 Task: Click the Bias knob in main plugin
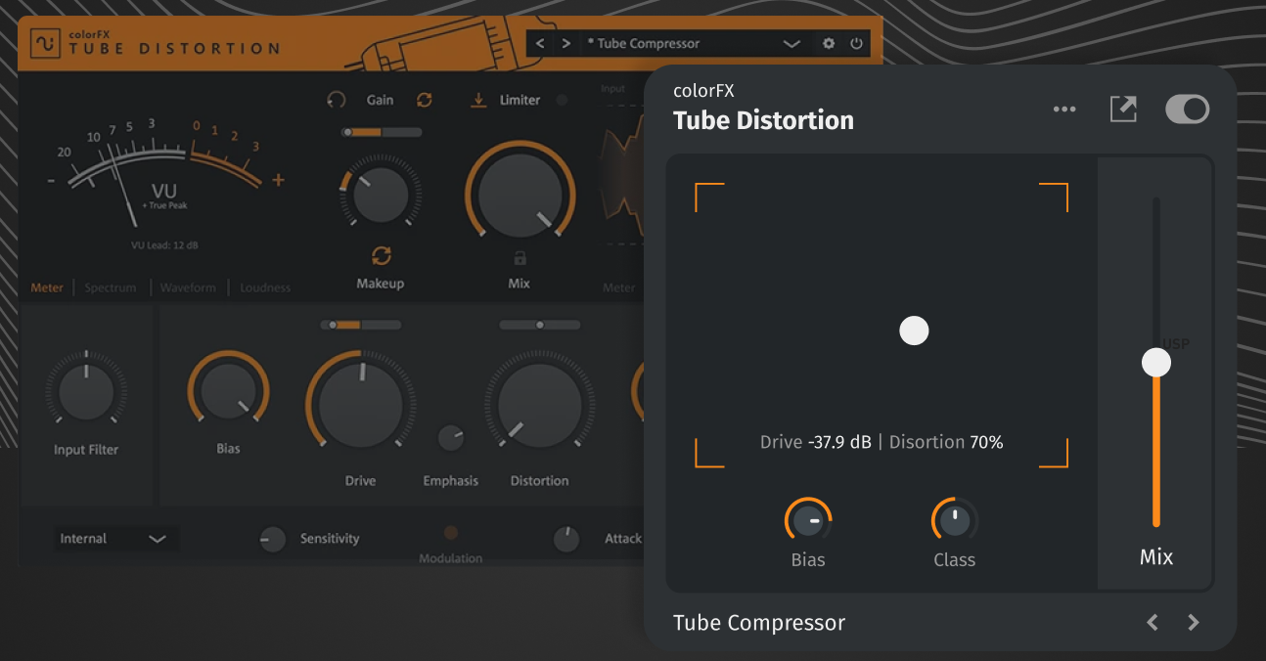[228, 391]
